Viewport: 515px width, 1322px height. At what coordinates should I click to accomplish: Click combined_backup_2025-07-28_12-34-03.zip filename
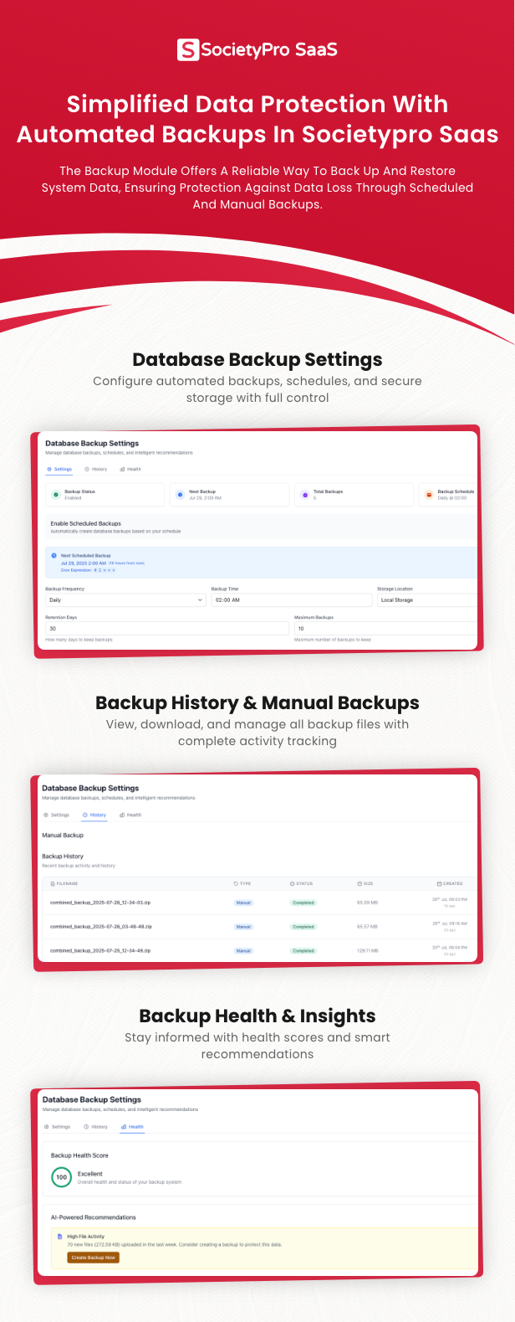point(100,903)
